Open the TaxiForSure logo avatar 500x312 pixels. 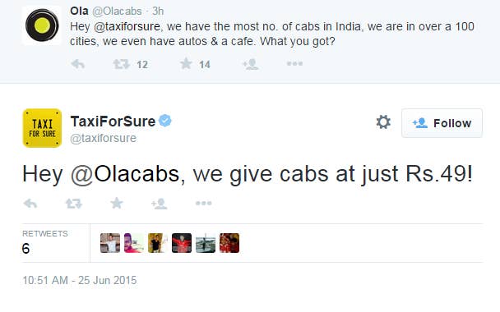(x=42, y=128)
